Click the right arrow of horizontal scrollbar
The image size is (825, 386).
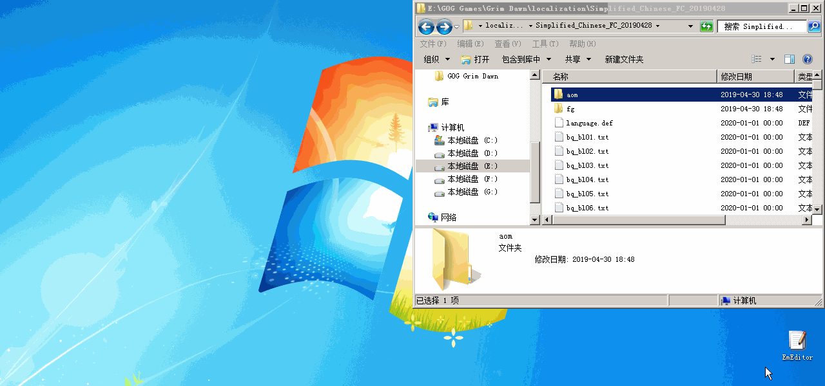point(806,220)
